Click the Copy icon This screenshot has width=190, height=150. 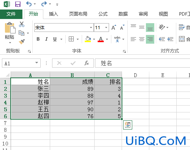[21, 33]
